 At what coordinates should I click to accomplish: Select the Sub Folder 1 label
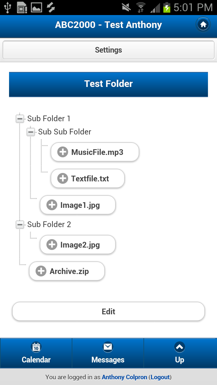pyautogui.click(x=49, y=119)
